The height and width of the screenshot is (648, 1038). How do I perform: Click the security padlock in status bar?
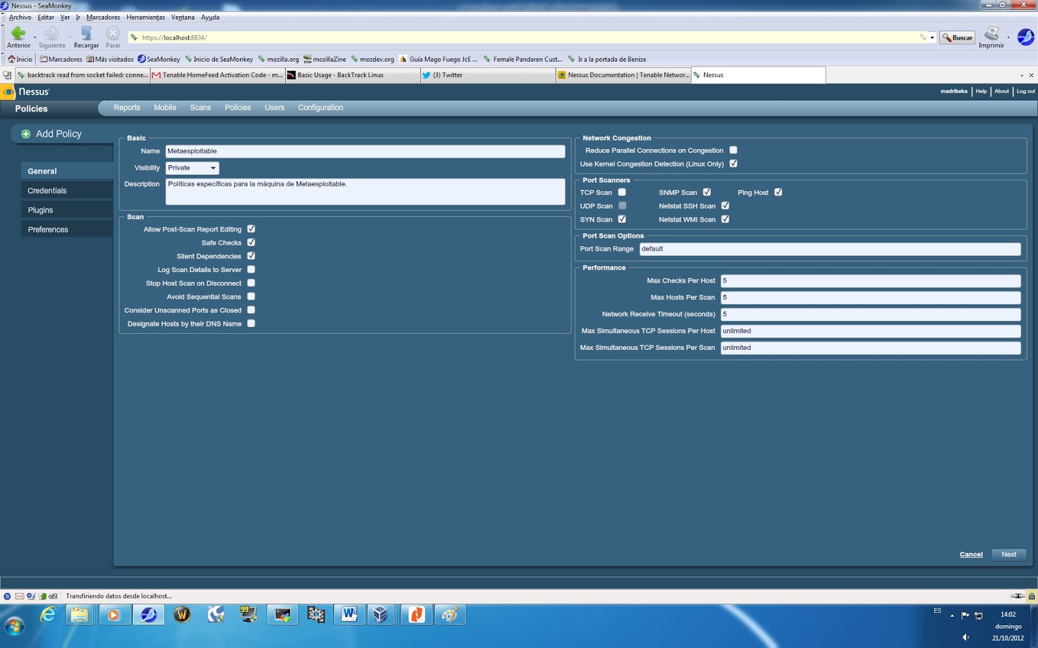coord(1032,596)
